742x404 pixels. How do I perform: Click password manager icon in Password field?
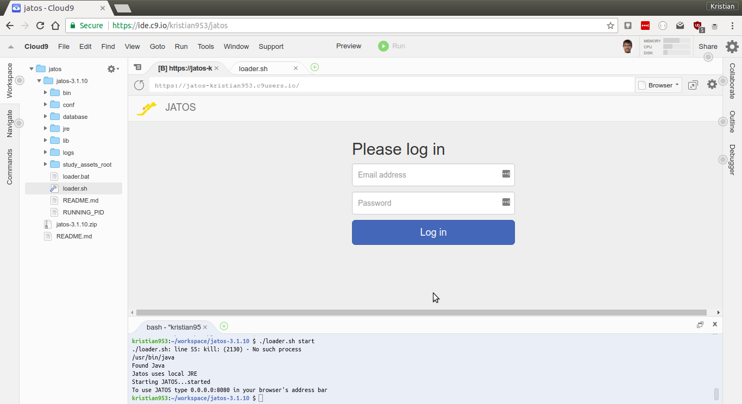click(x=506, y=202)
